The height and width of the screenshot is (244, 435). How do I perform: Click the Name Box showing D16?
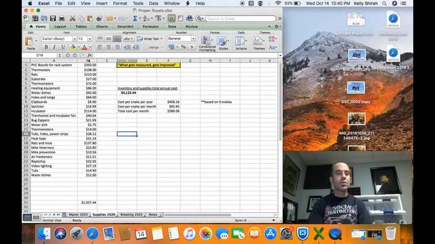click(x=40, y=56)
